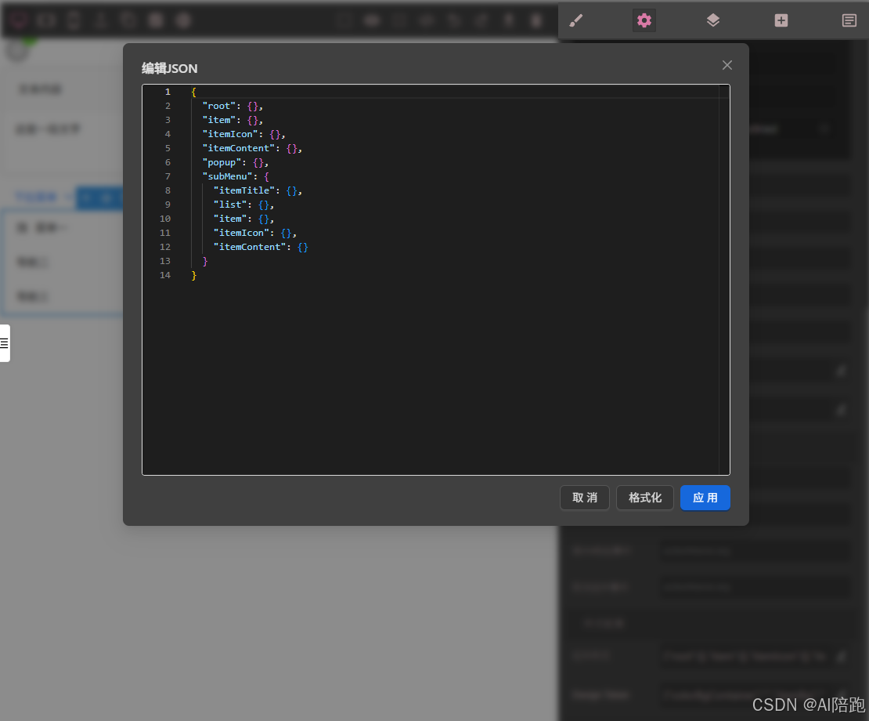Viewport: 869px width, 721px height.
Task: Apply JSON changes with 应用 button
Action: pos(705,498)
